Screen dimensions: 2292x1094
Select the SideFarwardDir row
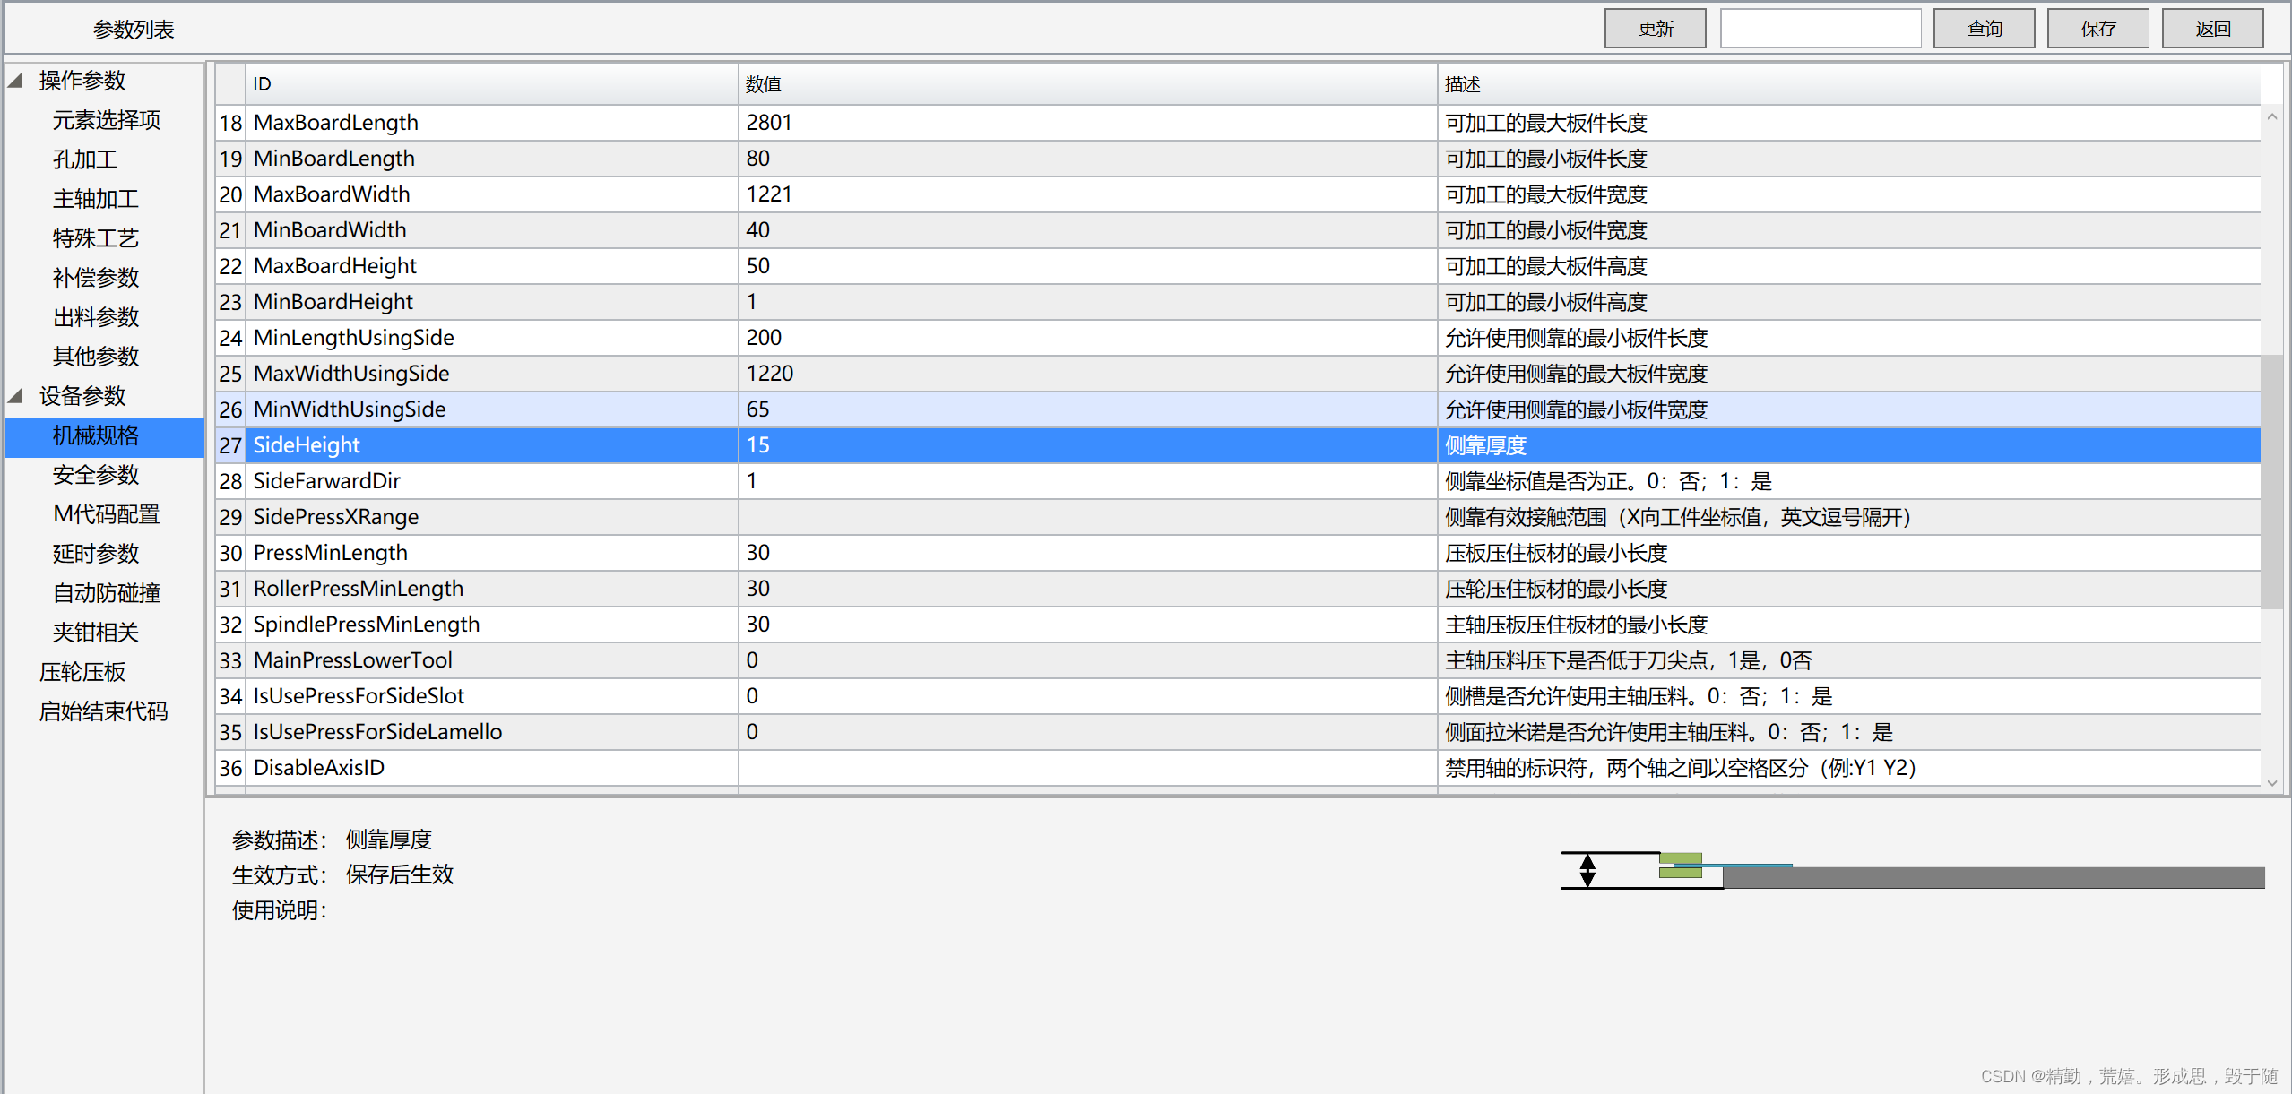(x=1237, y=480)
